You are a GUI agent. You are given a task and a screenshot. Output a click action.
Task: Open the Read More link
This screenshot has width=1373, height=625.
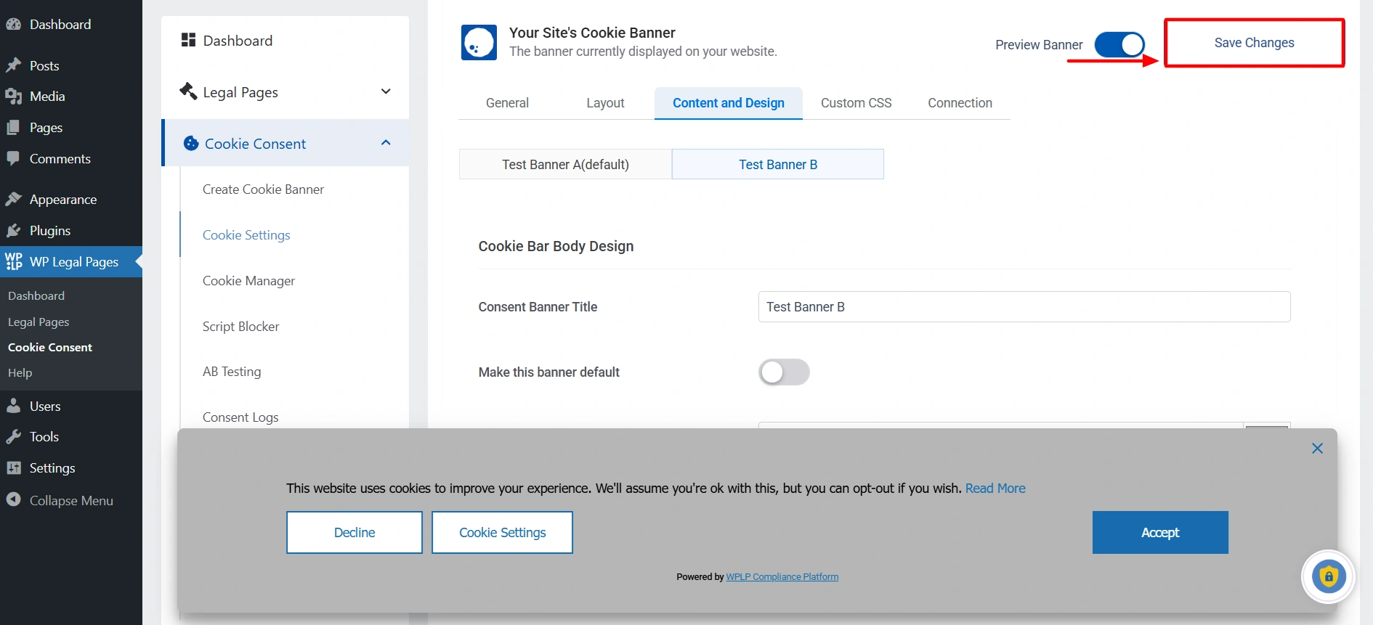(x=995, y=489)
